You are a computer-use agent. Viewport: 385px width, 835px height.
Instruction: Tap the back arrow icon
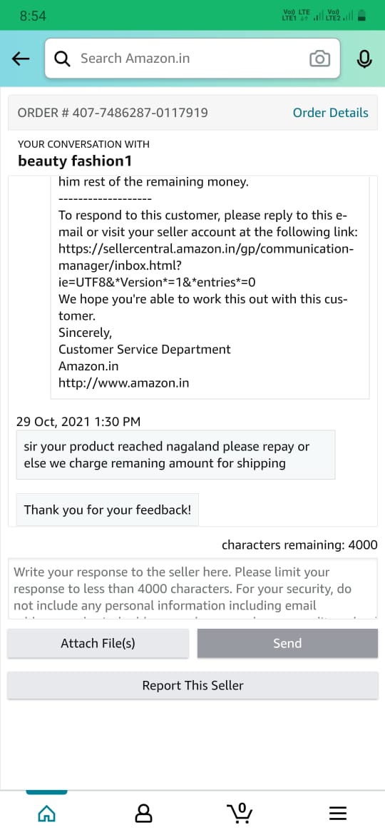[x=21, y=59]
